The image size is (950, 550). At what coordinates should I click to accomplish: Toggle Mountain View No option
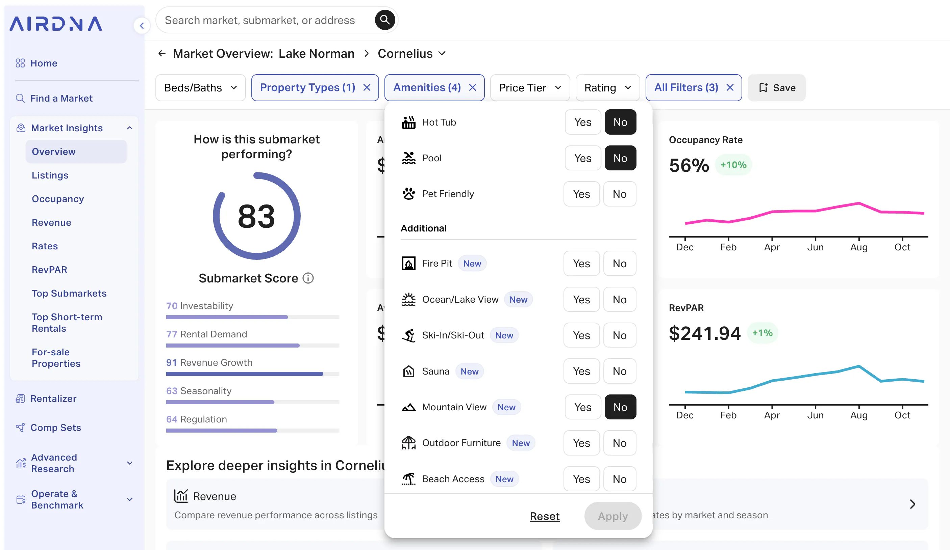[x=620, y=407]
